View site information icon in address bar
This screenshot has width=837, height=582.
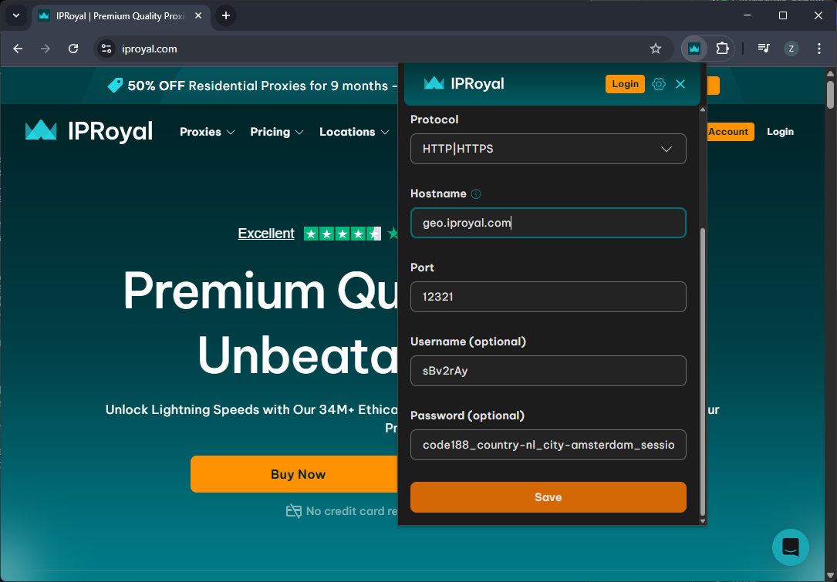pos(106,49)
